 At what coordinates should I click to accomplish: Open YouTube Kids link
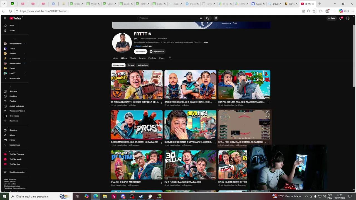tap(14, 164)
